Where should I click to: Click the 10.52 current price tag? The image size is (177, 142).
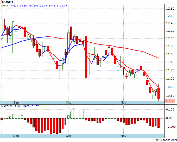[170, 101]
